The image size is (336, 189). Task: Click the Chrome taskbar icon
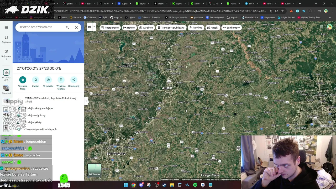[x=133, y=185]
